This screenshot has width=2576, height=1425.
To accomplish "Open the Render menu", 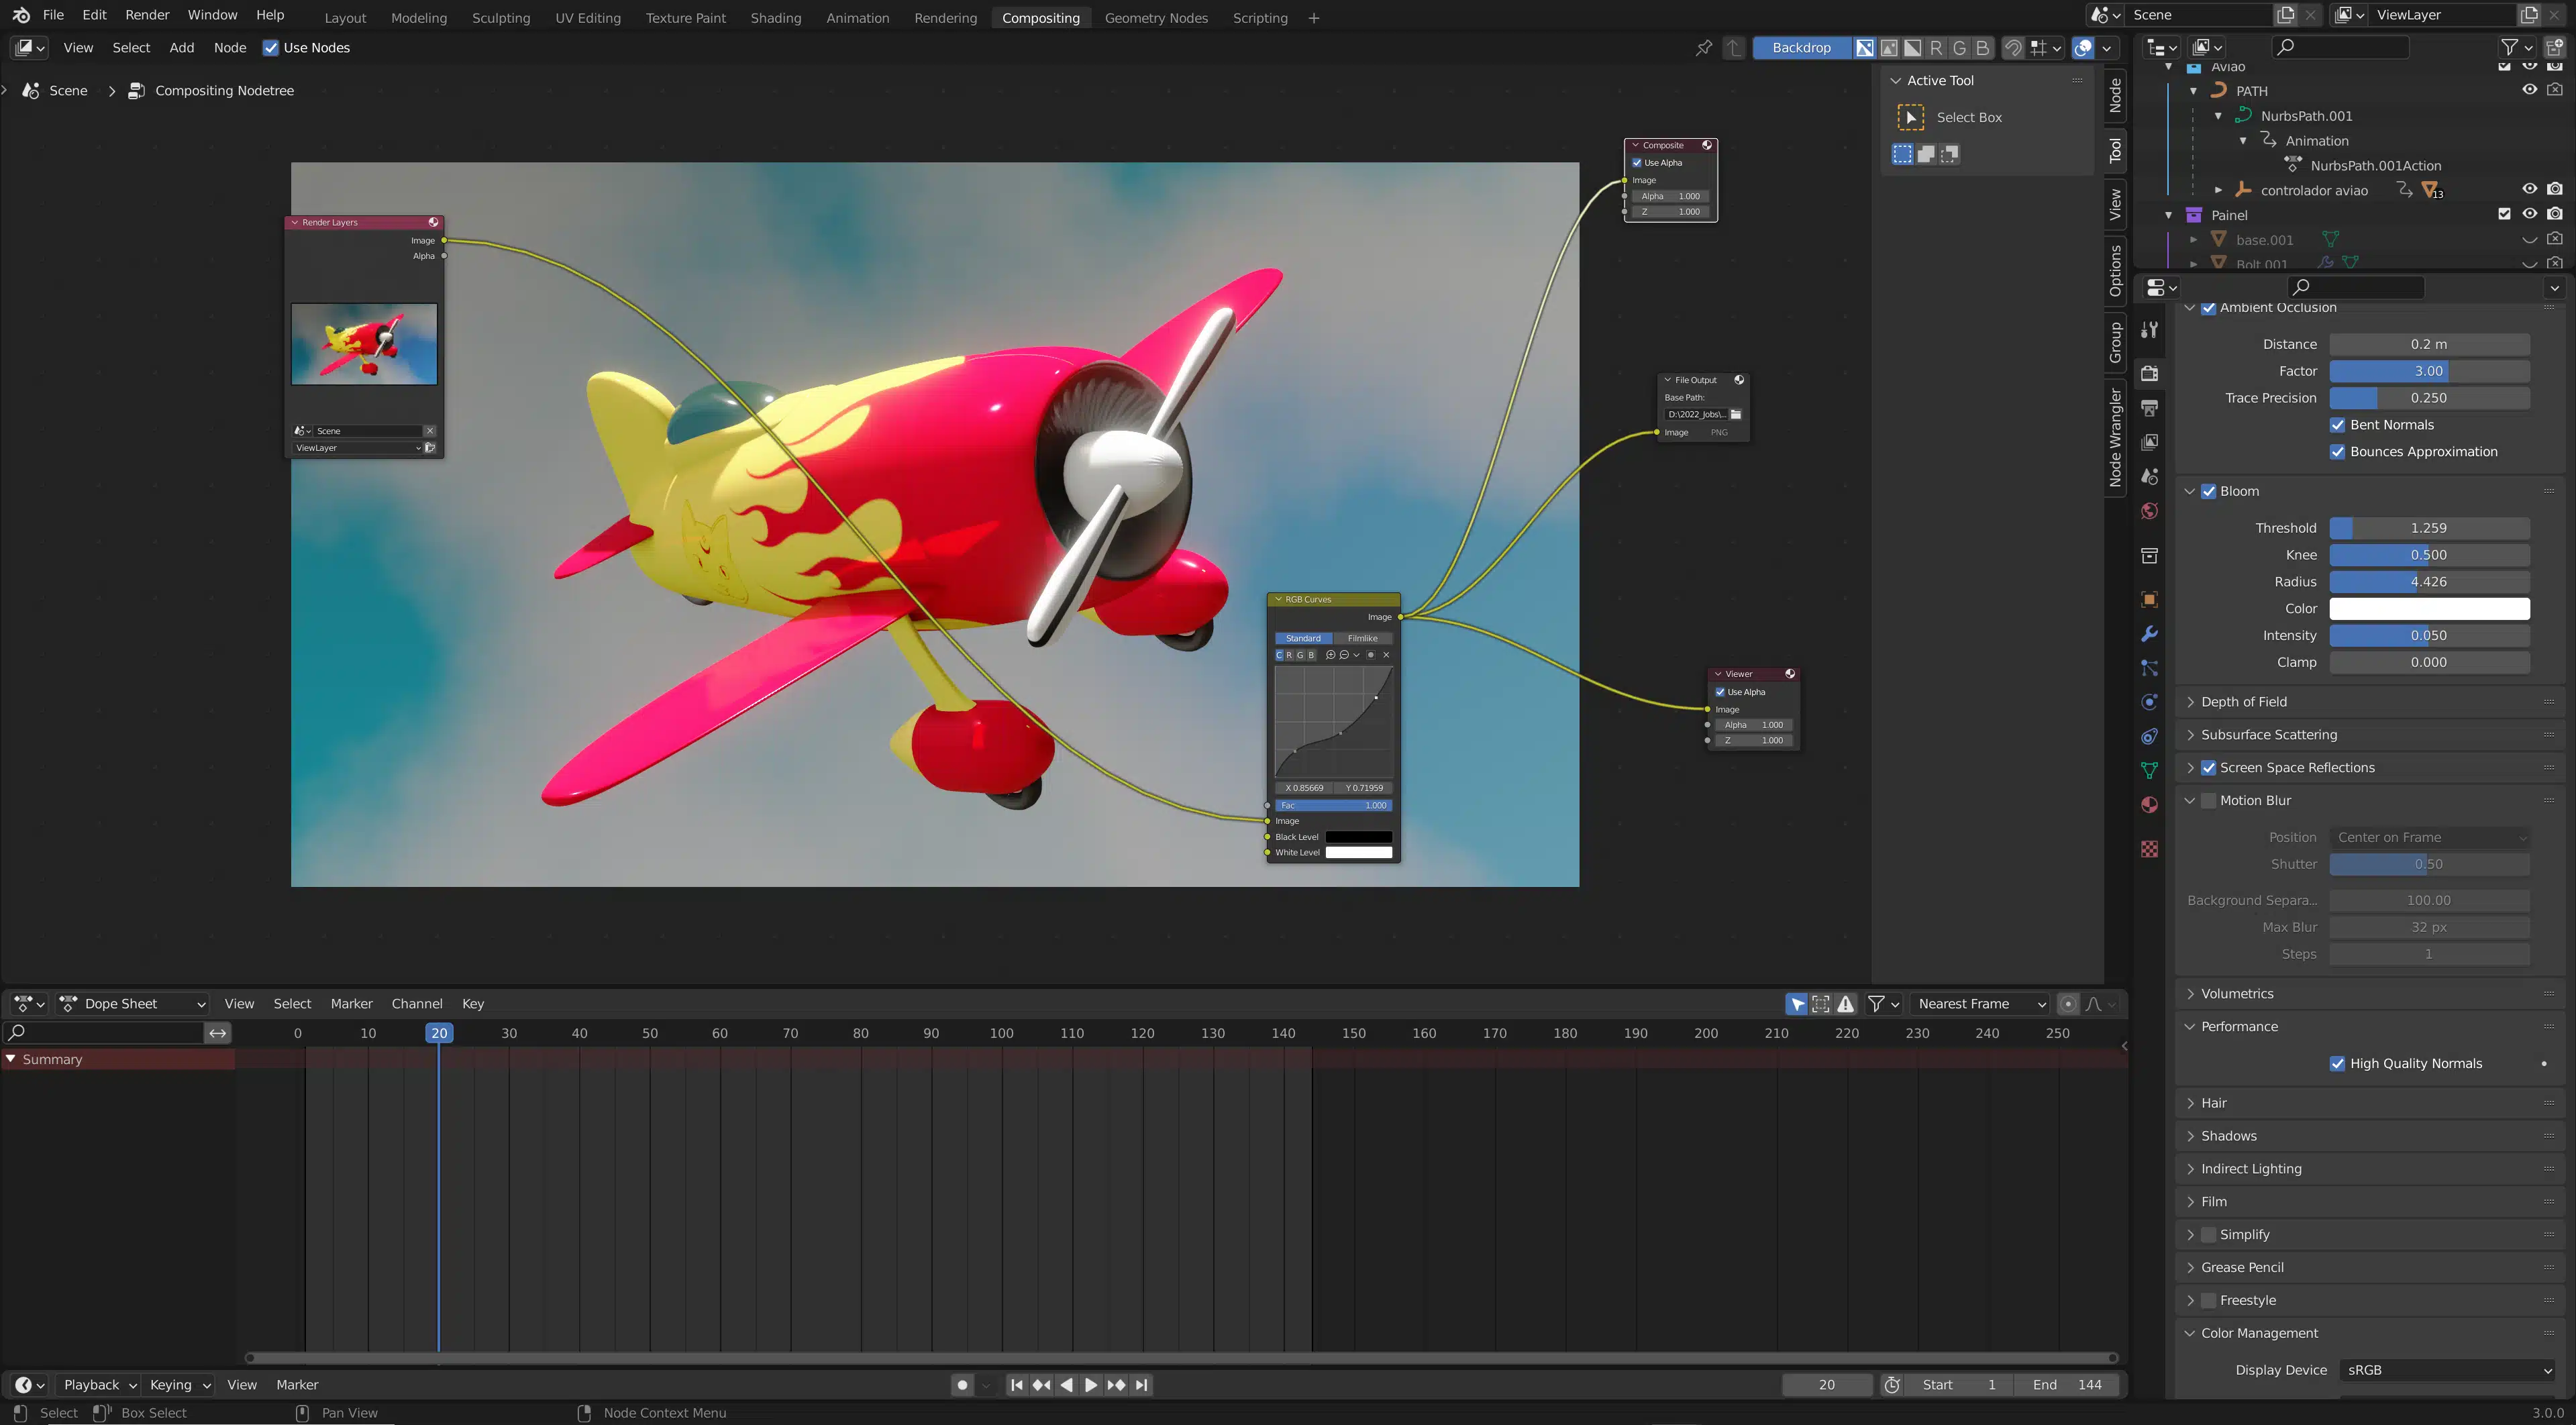I will point(147,15).
